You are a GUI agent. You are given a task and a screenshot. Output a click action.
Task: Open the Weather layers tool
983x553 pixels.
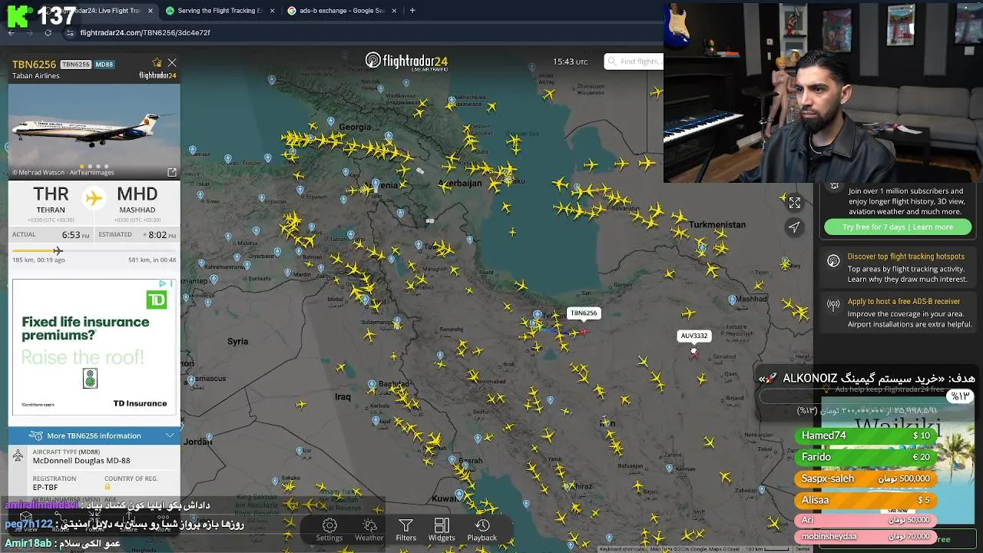click(x=369, y=529)
